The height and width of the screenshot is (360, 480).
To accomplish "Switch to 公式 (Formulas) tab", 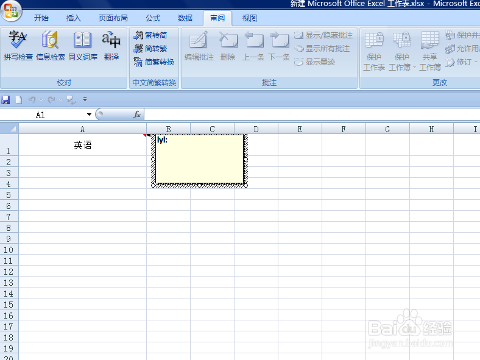I will (x=153, y=18).
